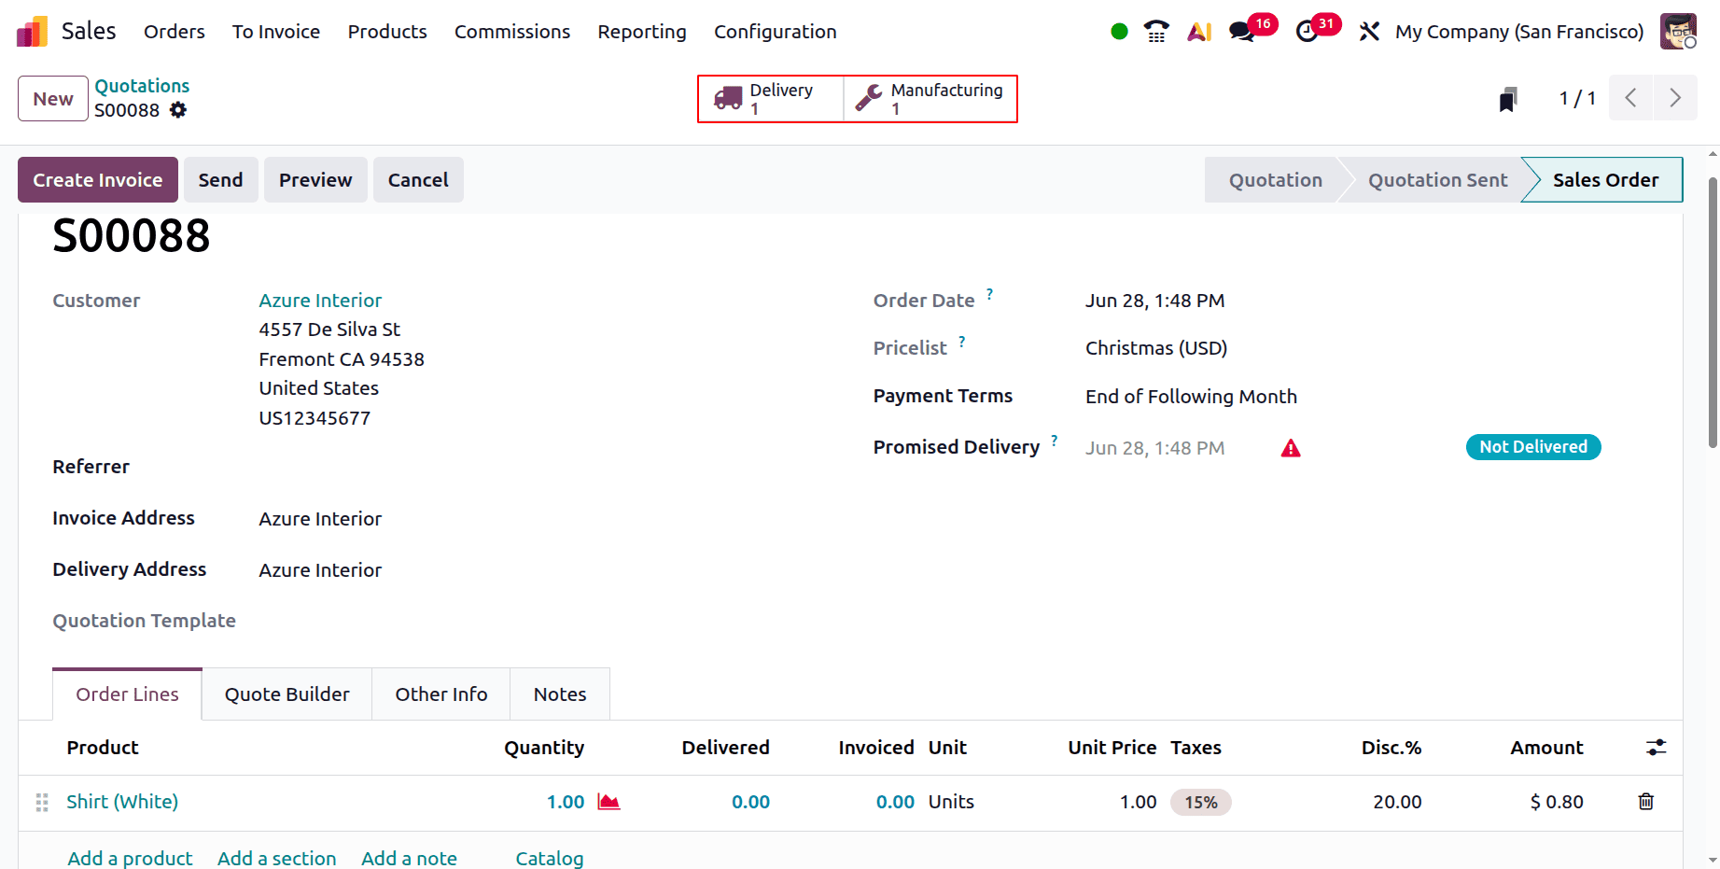Go to previous record arrow
Screen dimensions: 1720x869
pyautogui.click(x=1630, y=98)
